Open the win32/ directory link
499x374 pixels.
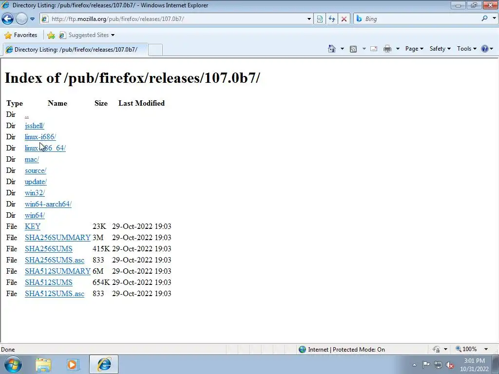point(35,193)
